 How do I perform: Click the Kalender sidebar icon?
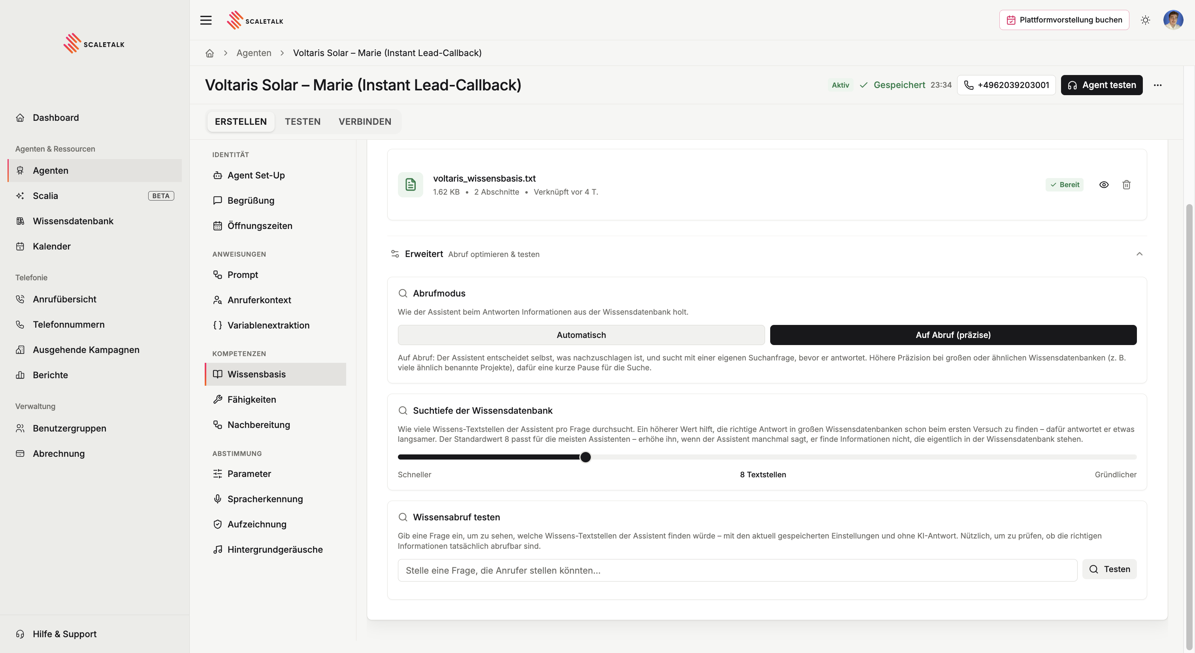(x=20, y=247)
